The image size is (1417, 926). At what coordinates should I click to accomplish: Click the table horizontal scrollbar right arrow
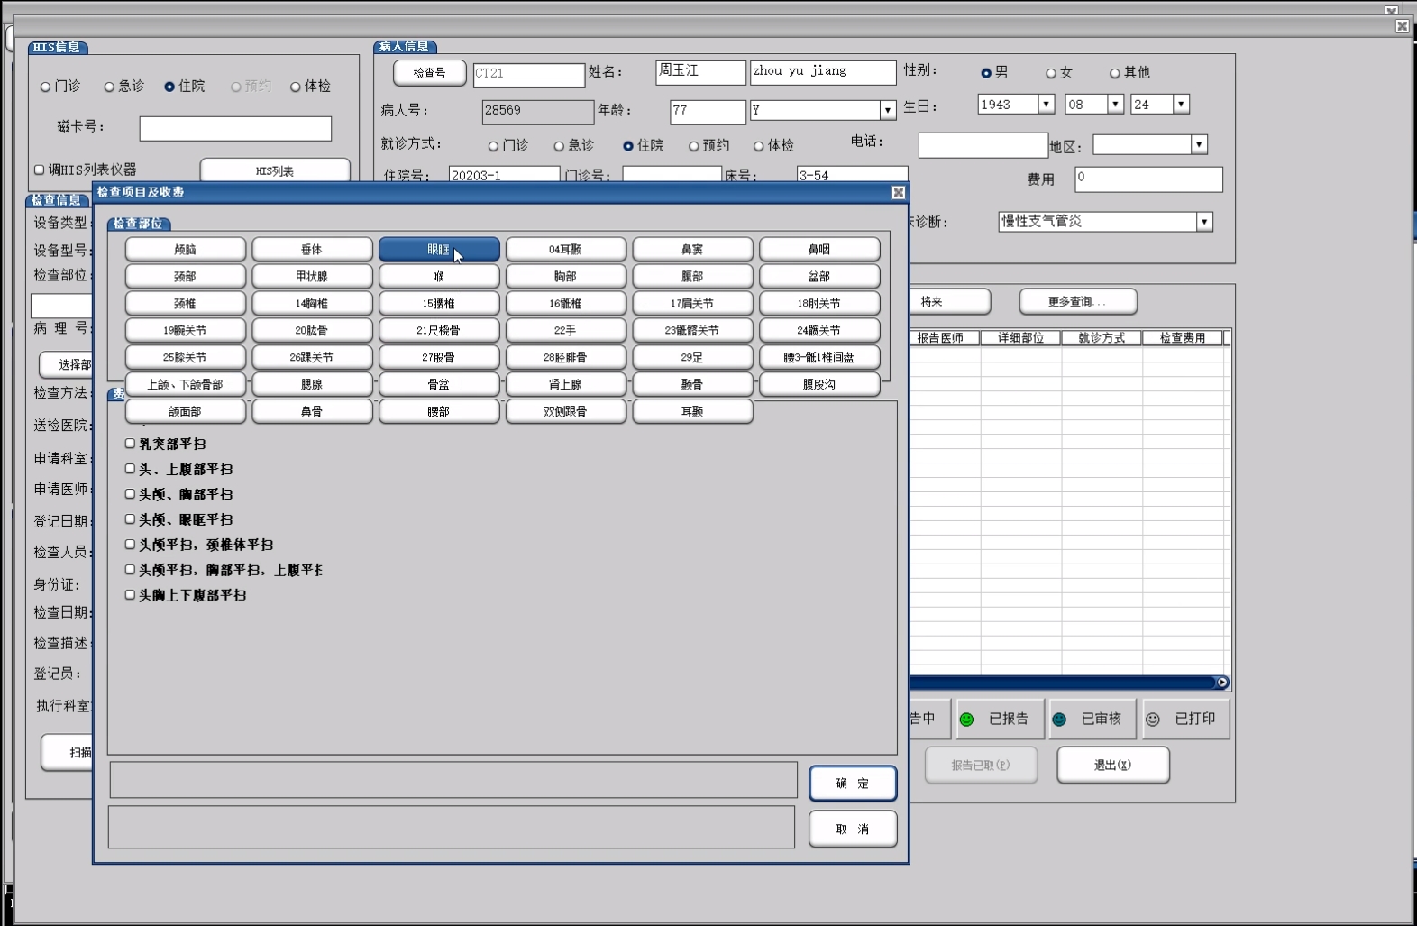(x=1222, y=683)
